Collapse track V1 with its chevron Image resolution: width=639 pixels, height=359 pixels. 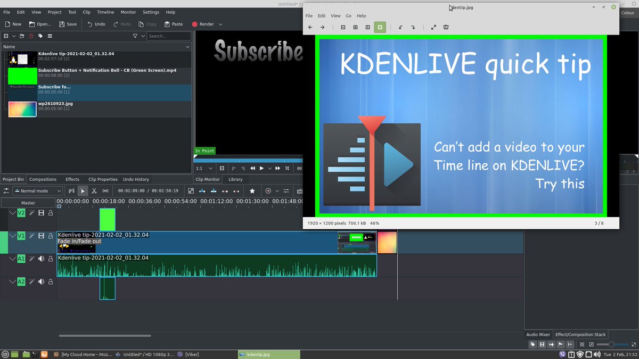point(12,236)
